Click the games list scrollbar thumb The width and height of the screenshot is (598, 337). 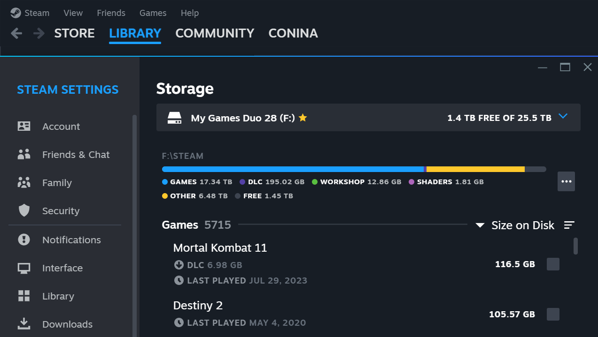pos(575,246)
